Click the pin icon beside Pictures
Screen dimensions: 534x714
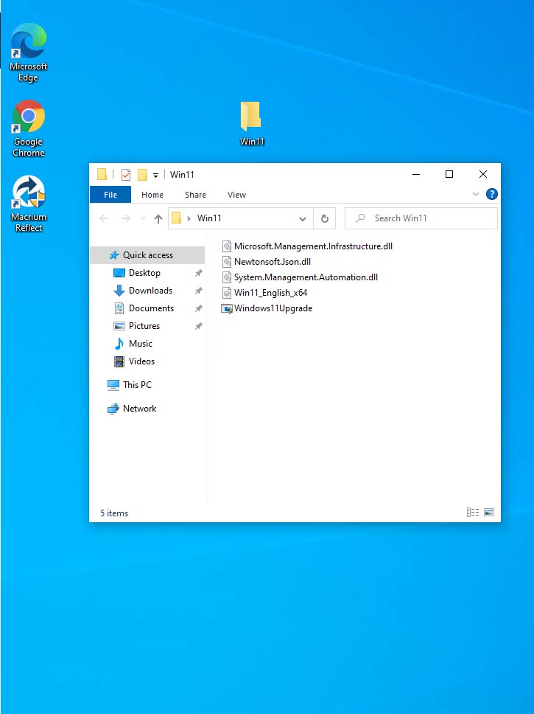tap(198, 327)
